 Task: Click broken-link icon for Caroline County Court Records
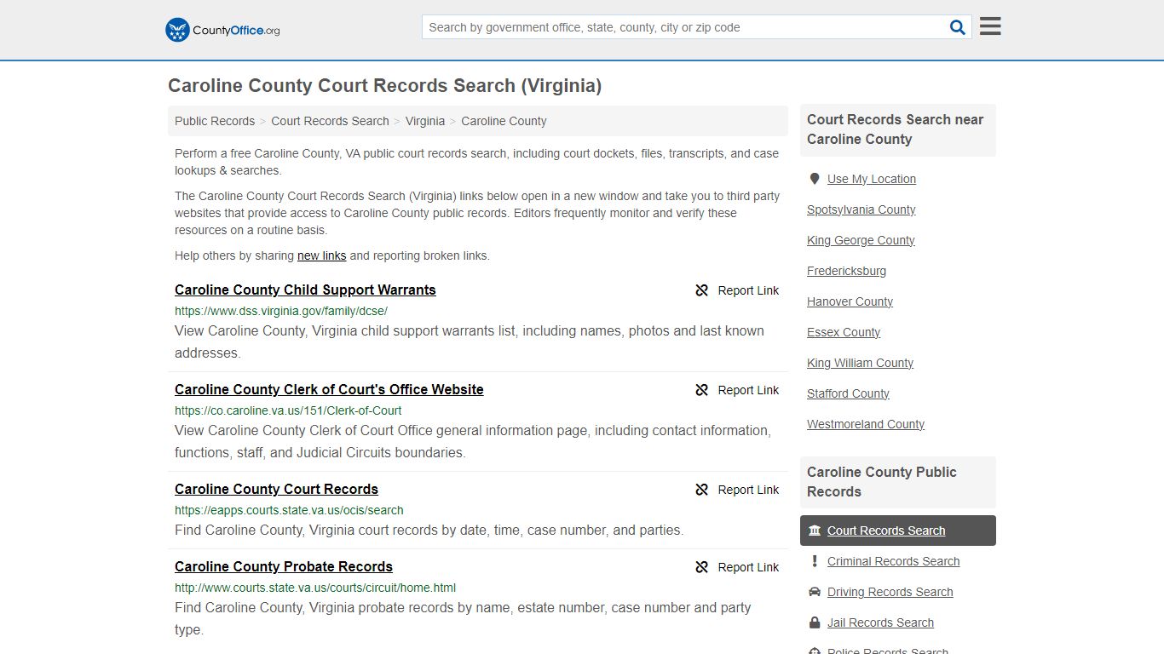click(702, 490)
